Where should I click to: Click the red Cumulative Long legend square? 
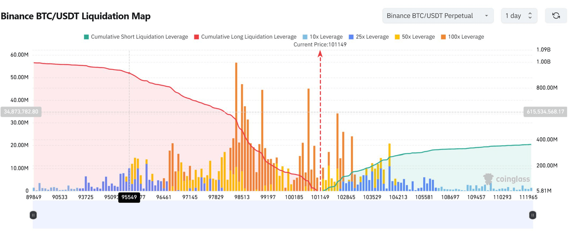pyautogui.click(x=196, y=37)
